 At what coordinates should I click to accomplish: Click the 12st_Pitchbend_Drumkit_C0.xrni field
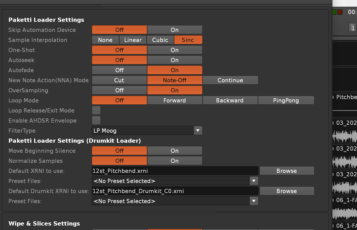pyautogui.click(x=175, y=191)
